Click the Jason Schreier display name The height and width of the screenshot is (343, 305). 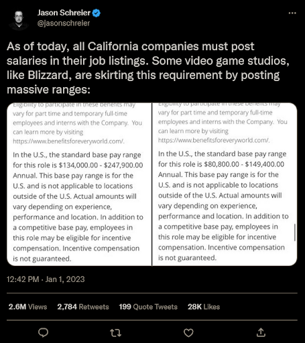[64, 13]
